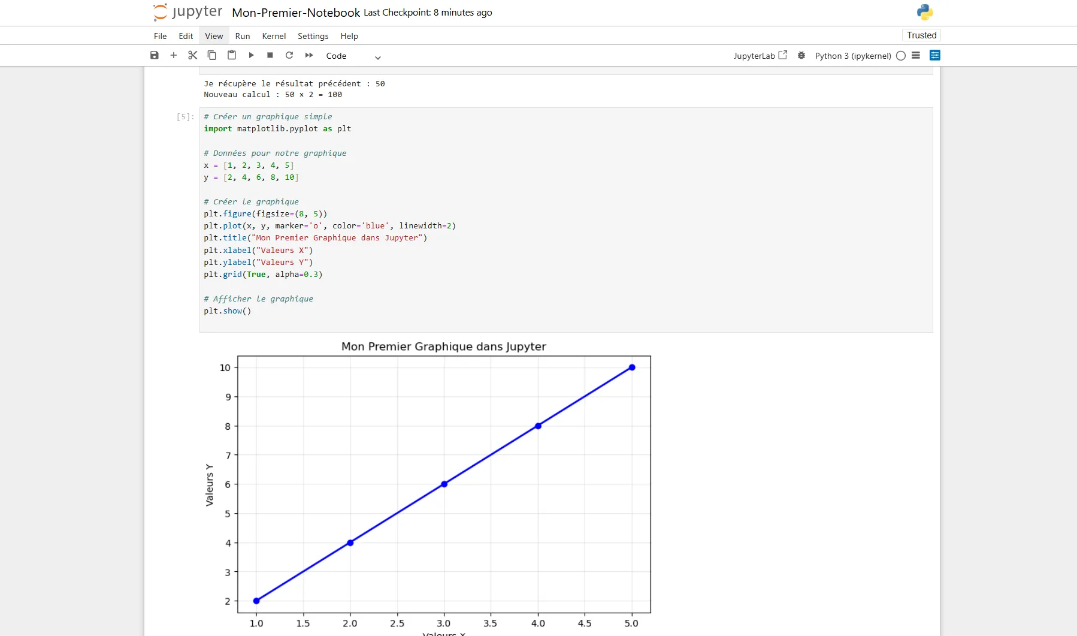Screen dimensions: 1077x636
Task: Restart the kernel
Action: point(289,55)
